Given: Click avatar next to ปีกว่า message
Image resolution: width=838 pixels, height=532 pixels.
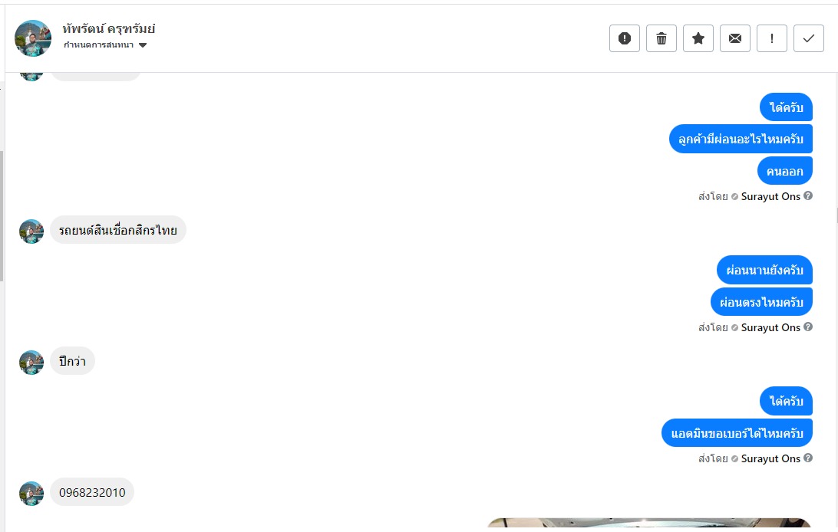Looking at the screenshot, I should (x=31, y=363).
